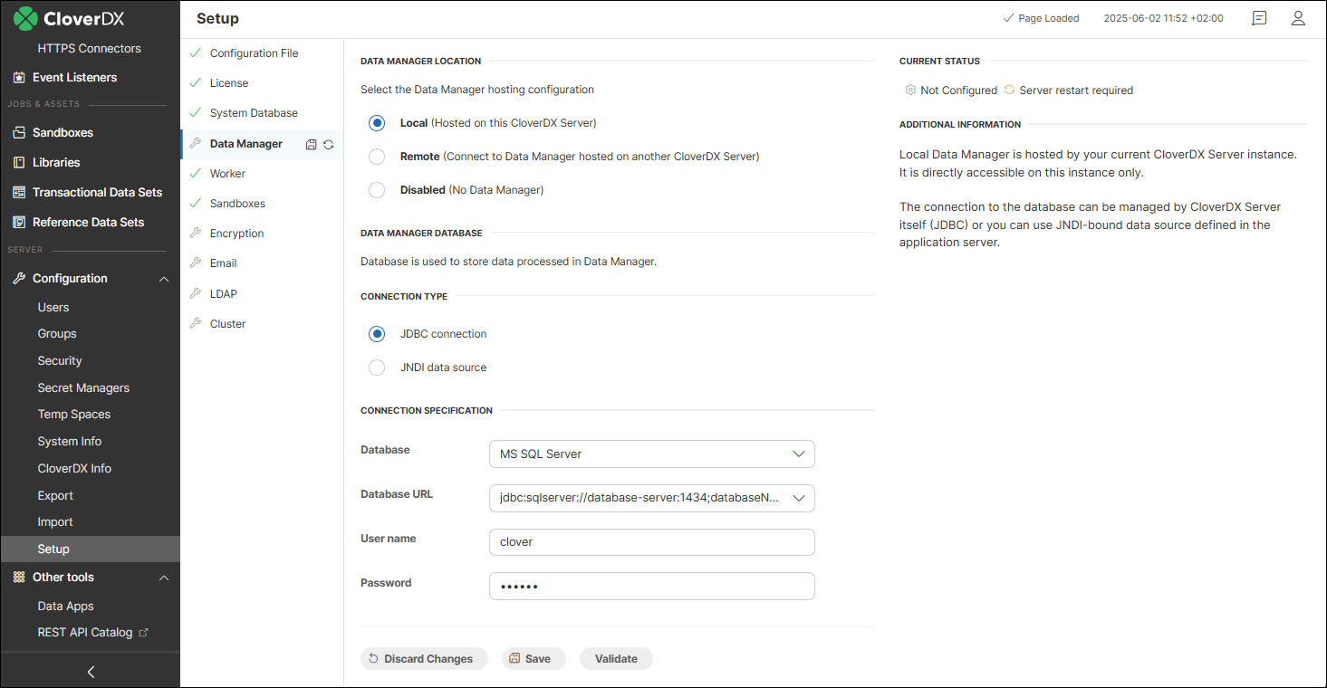The width and height of the screenshot is (1327, 688).
Task: Click Discard Changes
Action: click(424, 658)
